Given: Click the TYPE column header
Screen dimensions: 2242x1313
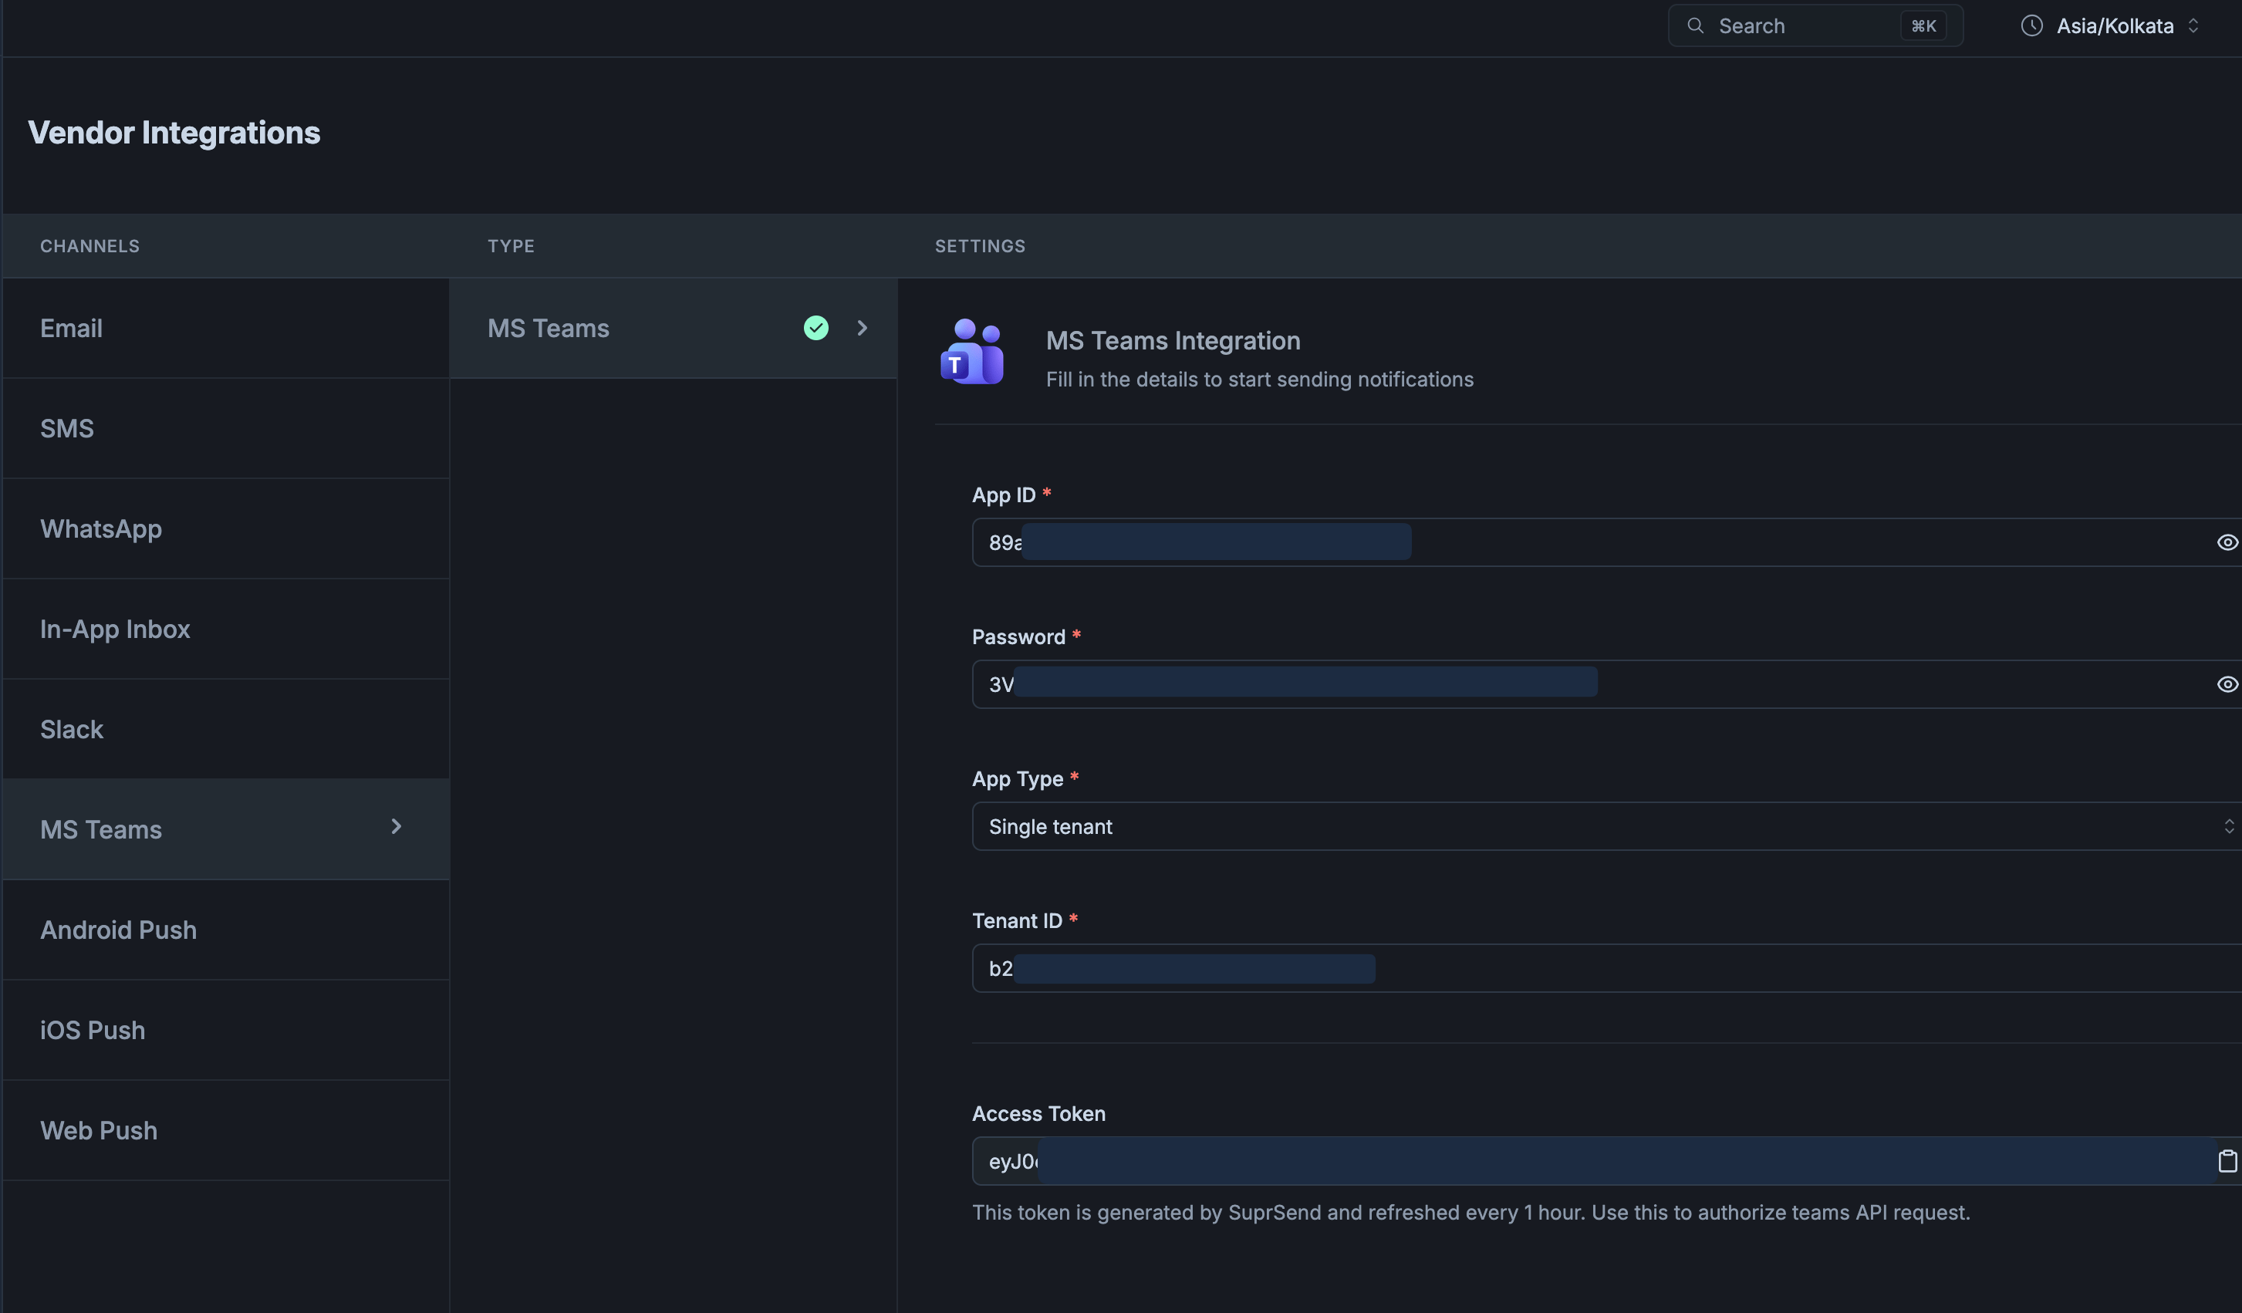Looking at the screenshot, I should 511,246.
